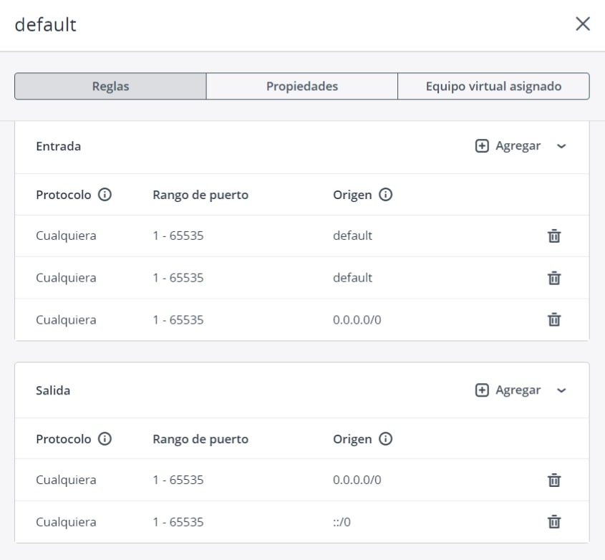Delete the Salida 0.0.0.0/0 rule
Viewport: 605px width, 560px height.
(x=554, y=480)
